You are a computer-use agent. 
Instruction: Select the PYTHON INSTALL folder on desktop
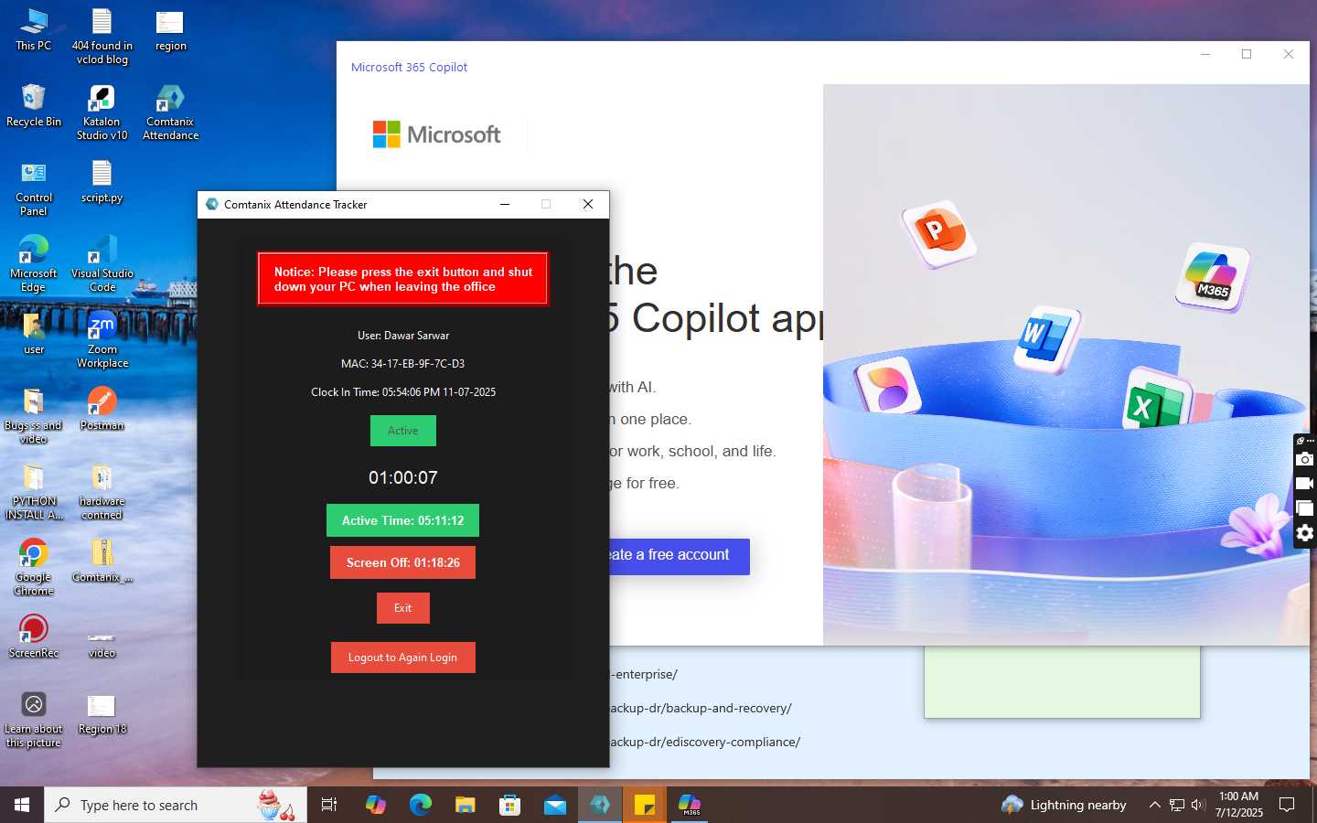click(x=34, y=491)
